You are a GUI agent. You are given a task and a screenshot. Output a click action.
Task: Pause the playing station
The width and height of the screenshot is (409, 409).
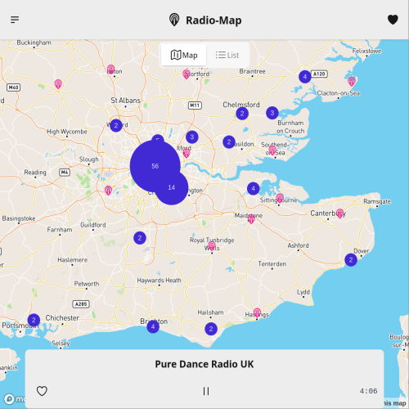coord(206,391)
